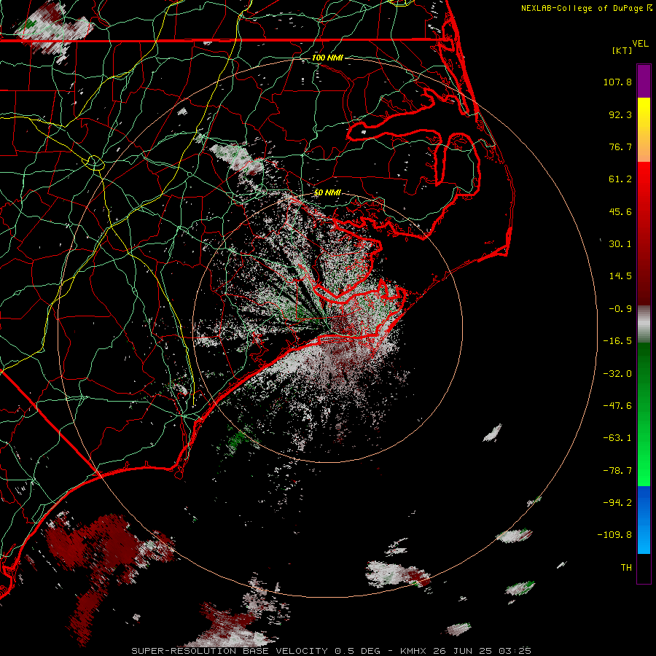Click the 107.8 legend value
The width and height of the screenshot is (656, 656).
pyautogui.click(x=617, y=82)
